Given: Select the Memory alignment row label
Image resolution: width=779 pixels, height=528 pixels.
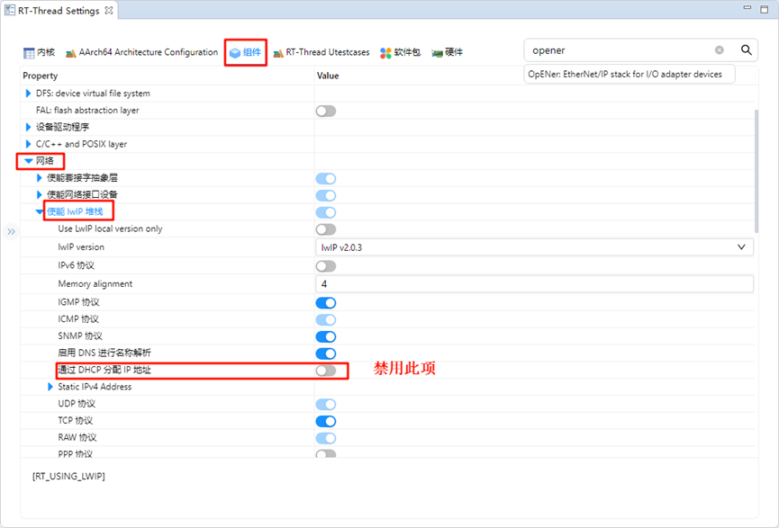Looking at the screenshot, I should pos(95,284).
